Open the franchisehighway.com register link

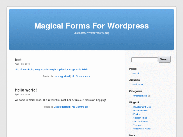(51, 70)
